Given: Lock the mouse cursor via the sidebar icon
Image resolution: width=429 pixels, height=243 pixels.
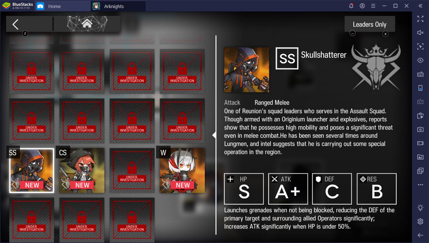Looking at the screenshot, I should (x=420, y=46).
